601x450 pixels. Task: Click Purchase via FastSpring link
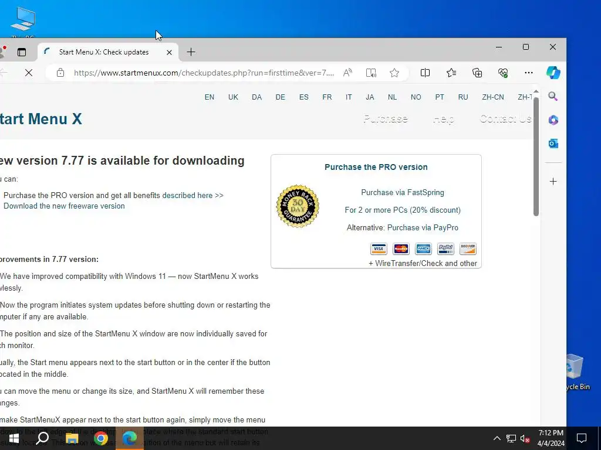(403, 192)
